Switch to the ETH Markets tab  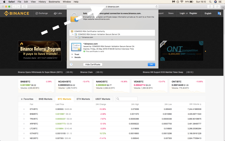coord(83,99)
